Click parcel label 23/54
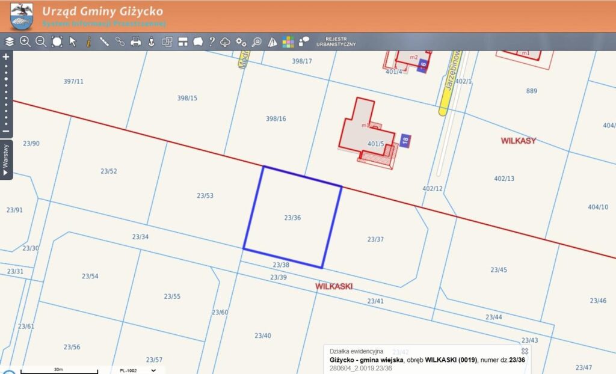 tap(90, 276)
